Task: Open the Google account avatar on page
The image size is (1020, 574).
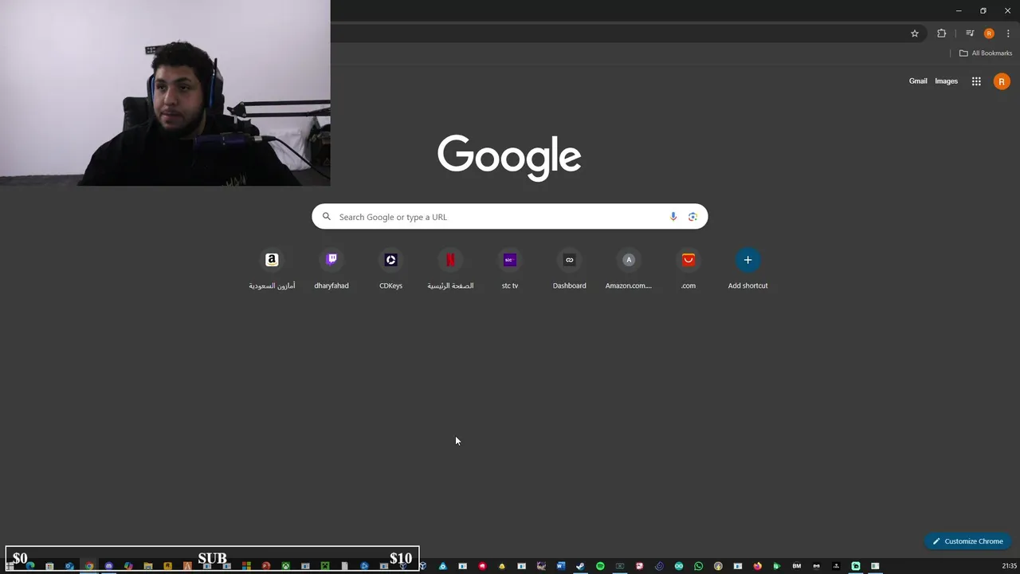Action: click(1002, 81)
